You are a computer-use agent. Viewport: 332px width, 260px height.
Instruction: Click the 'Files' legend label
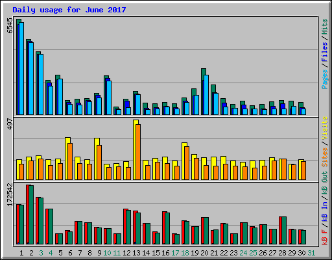pos(325,51)
